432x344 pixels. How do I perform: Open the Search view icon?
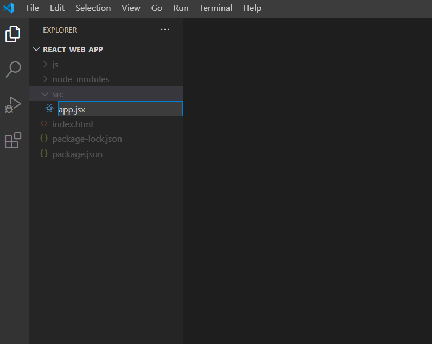(13, 69)
